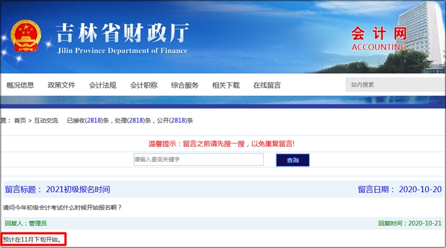Go to the 在线留言 page
Viewport: 446px width, 248px height.
point(267,85)
